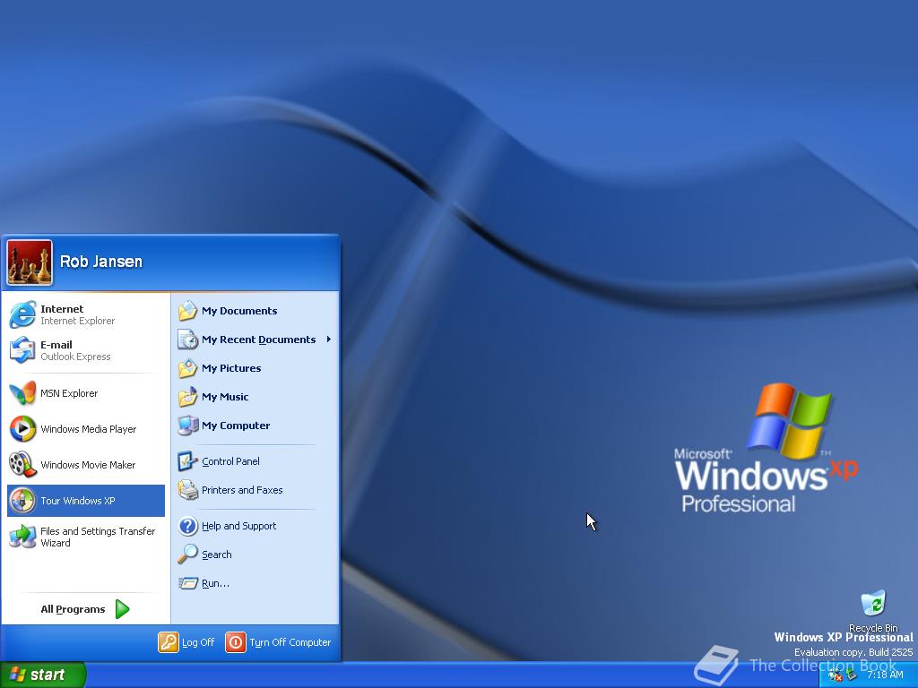This screenshot has width=918, height=688.
Task: Open the My Music folder icon
Action: 187,397
